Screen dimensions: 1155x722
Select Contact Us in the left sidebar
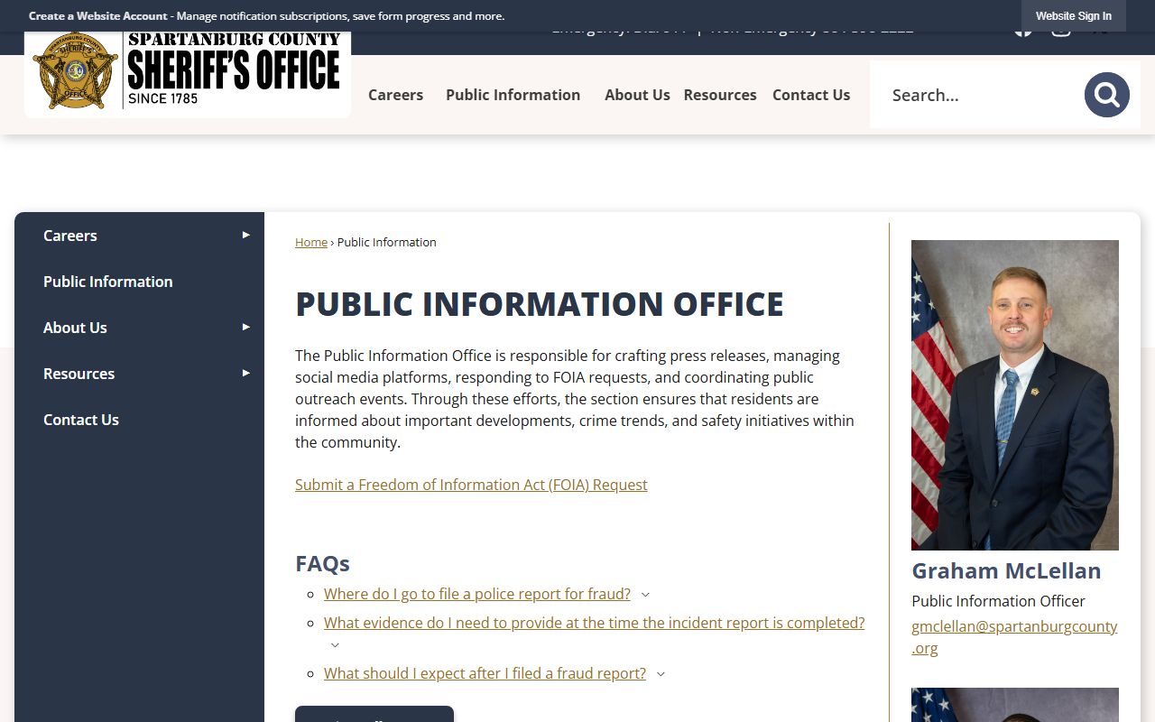point(81,420)
